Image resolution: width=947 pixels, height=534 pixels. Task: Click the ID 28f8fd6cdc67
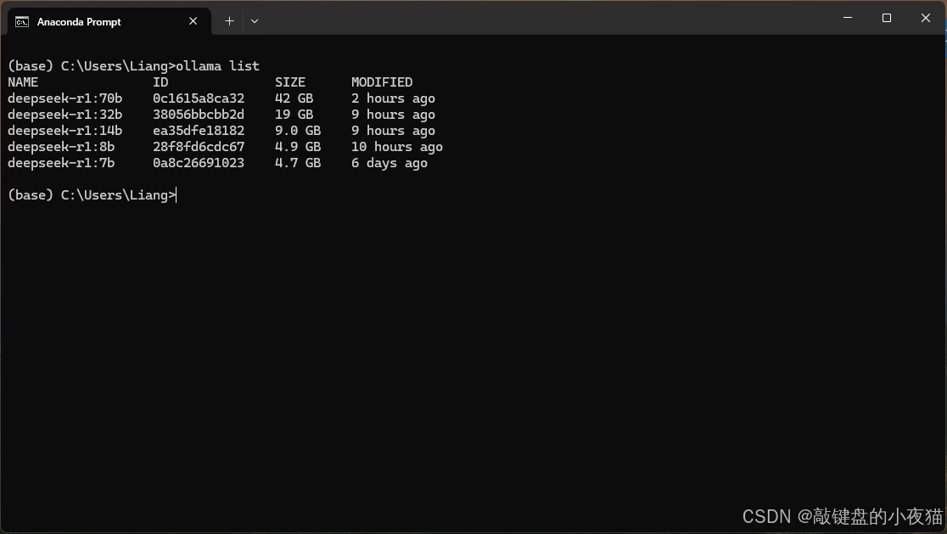[x=199, y=147]
